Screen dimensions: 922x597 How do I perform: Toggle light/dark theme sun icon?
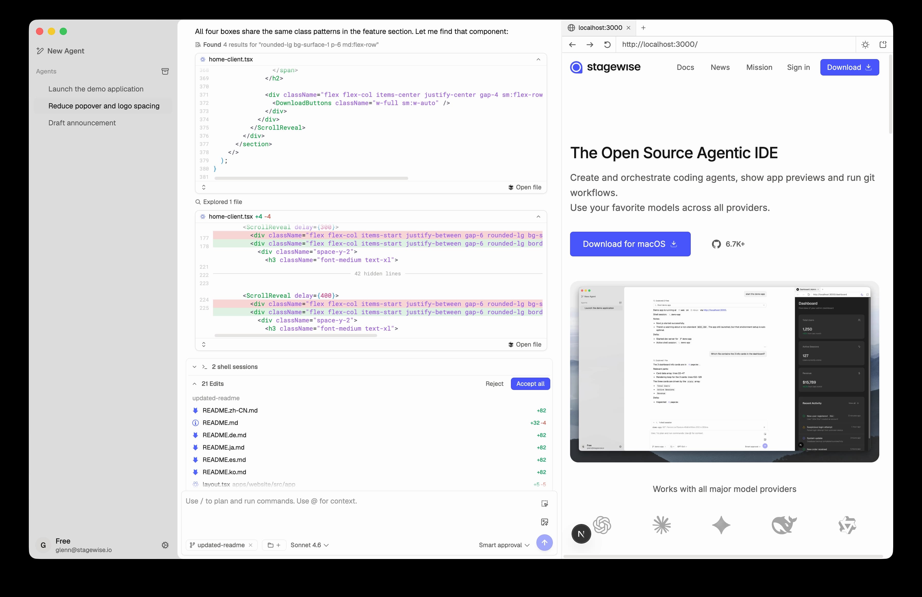(865, 44)
